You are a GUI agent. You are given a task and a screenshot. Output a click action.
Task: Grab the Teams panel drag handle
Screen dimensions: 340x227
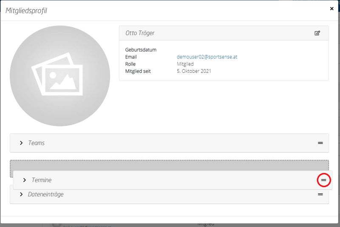320,143
